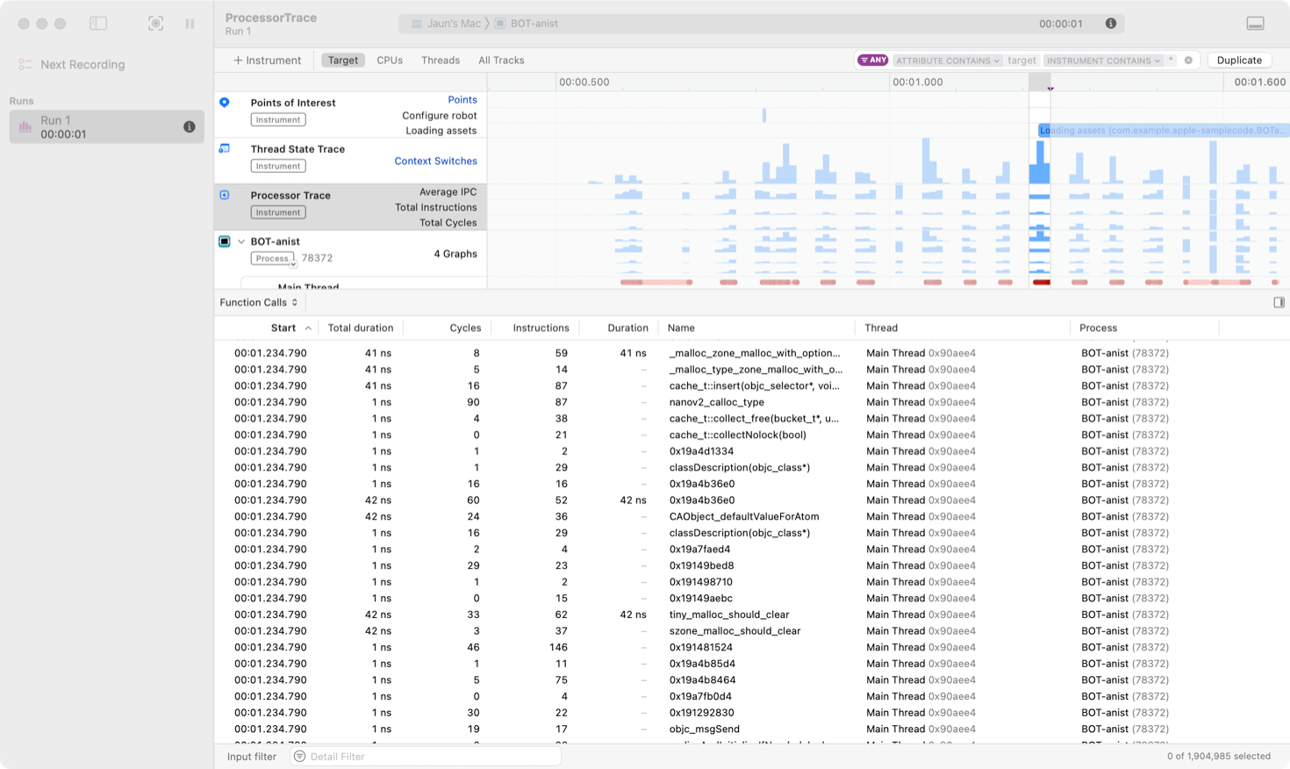Toggle the inspector sidebar in detail view
The height and width of the screenshot is (769, 1290).
[1279, 303]
